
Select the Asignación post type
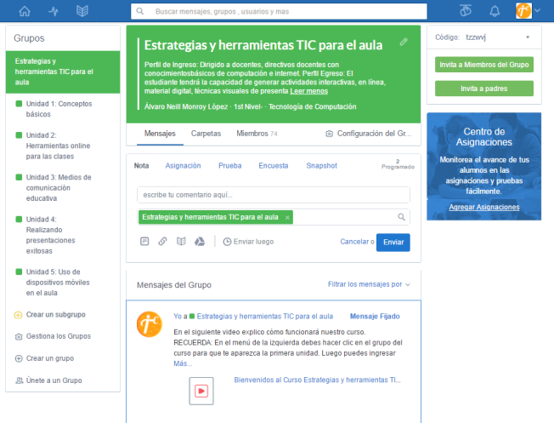(183, 166)
